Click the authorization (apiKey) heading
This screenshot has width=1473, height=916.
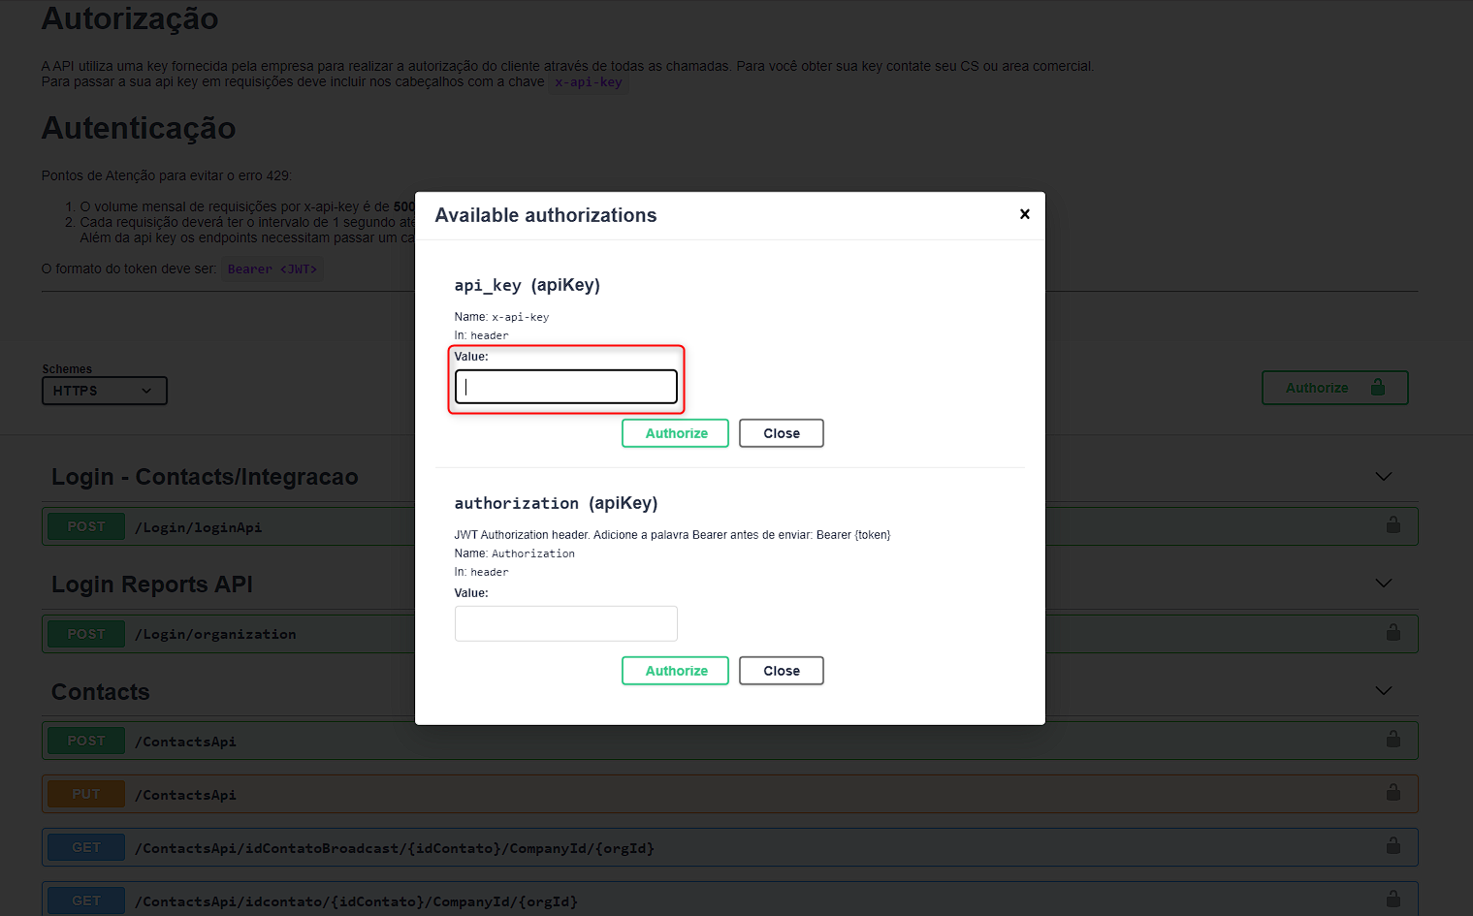556,503
